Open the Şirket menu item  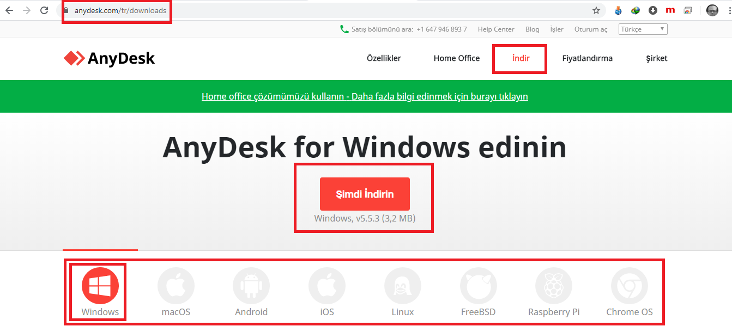tap(657, 58)
